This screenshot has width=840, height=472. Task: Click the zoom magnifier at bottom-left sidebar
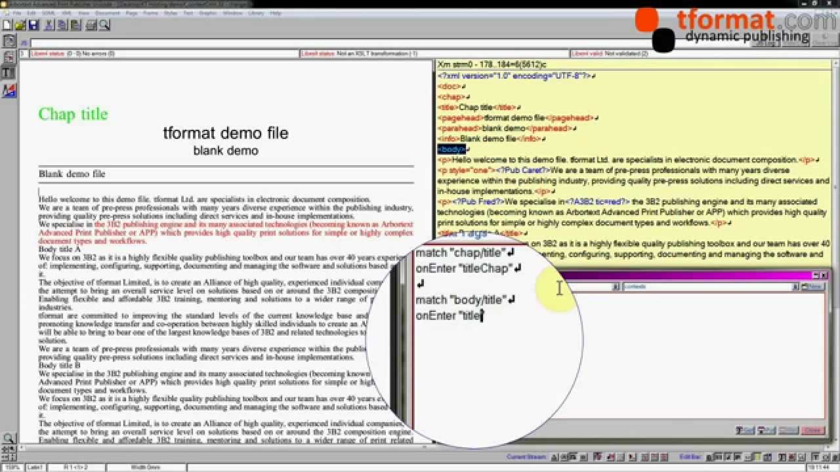point(9,438)
